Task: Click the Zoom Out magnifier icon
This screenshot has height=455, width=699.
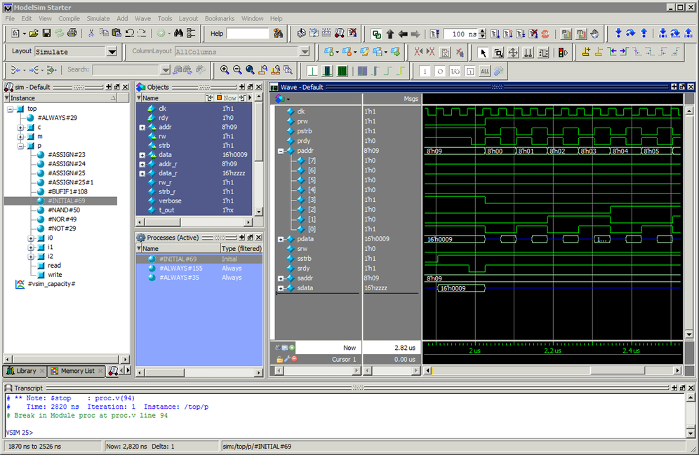Action: click(237, 70)
